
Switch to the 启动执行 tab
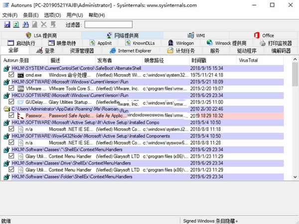click(21, 43)
